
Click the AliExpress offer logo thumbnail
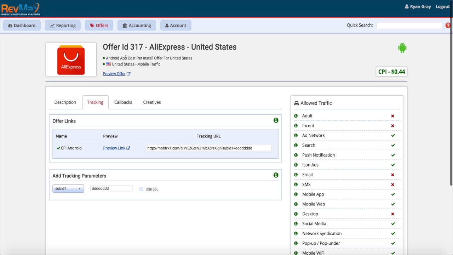click(71, 59)
